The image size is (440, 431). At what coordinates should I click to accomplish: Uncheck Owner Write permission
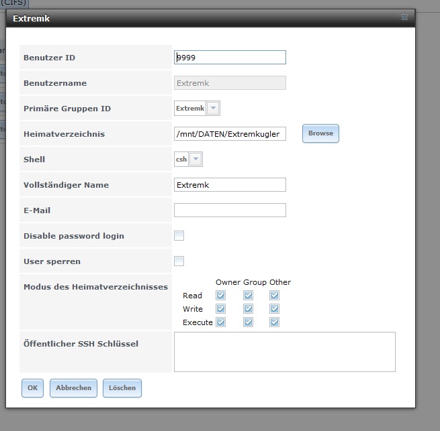220,308
